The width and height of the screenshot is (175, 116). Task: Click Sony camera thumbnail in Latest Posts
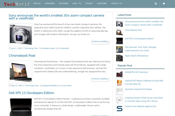click(119, 24)
